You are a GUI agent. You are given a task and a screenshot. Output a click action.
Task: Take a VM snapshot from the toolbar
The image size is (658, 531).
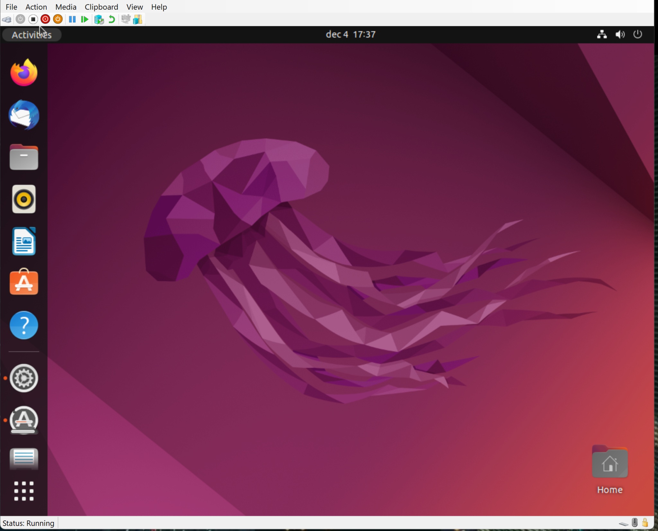click(99, 19)
